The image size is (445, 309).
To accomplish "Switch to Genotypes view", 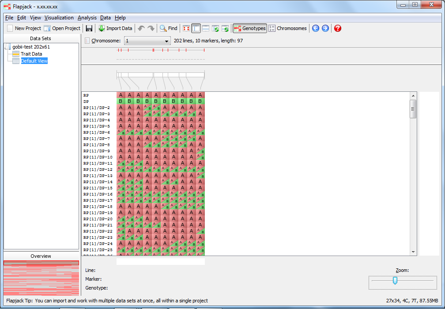I will (x=250, y=28).
